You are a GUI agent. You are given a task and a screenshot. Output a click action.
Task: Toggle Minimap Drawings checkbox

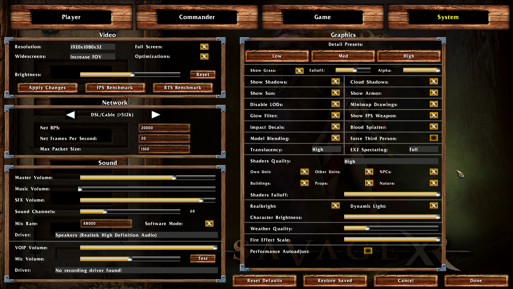434,104
